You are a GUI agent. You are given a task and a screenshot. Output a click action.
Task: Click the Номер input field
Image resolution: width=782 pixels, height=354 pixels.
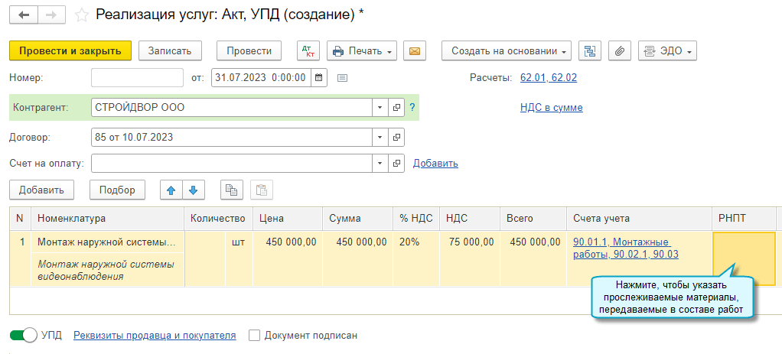(x=137, y=77)
